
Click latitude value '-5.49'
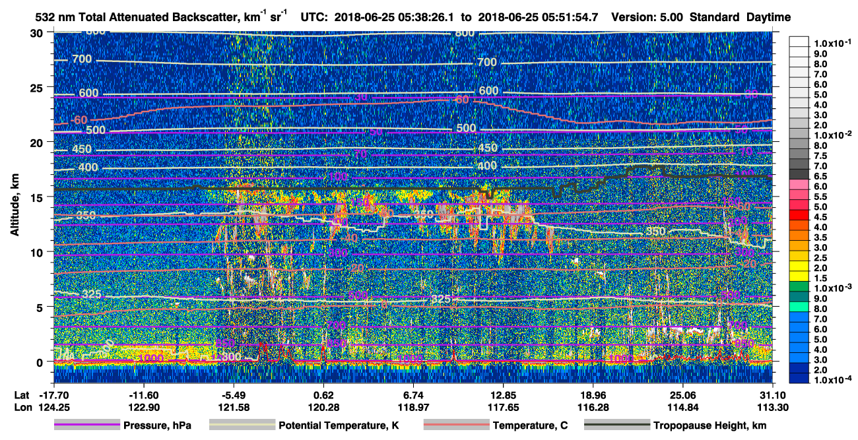point(234,394)
